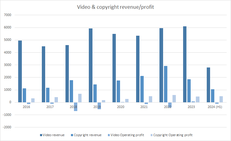Select the 2022 Copyright revenue bar
The width and height of the screenshot is (231, 141).
tap(166, 84)
